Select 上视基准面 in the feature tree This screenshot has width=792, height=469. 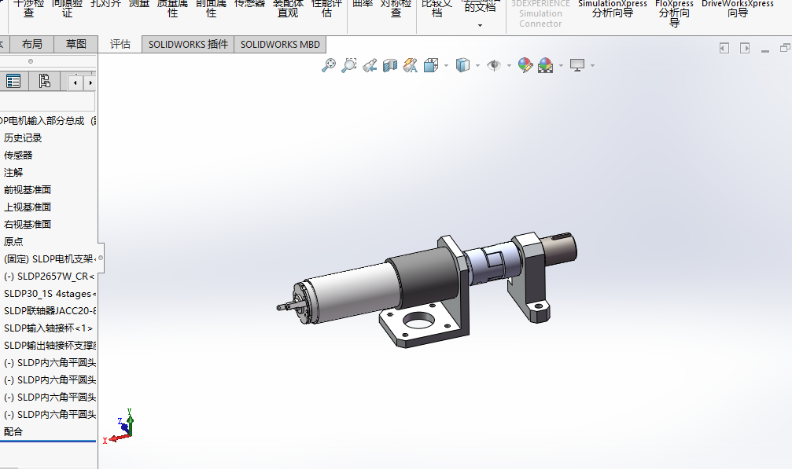click(x=28, y=207)
